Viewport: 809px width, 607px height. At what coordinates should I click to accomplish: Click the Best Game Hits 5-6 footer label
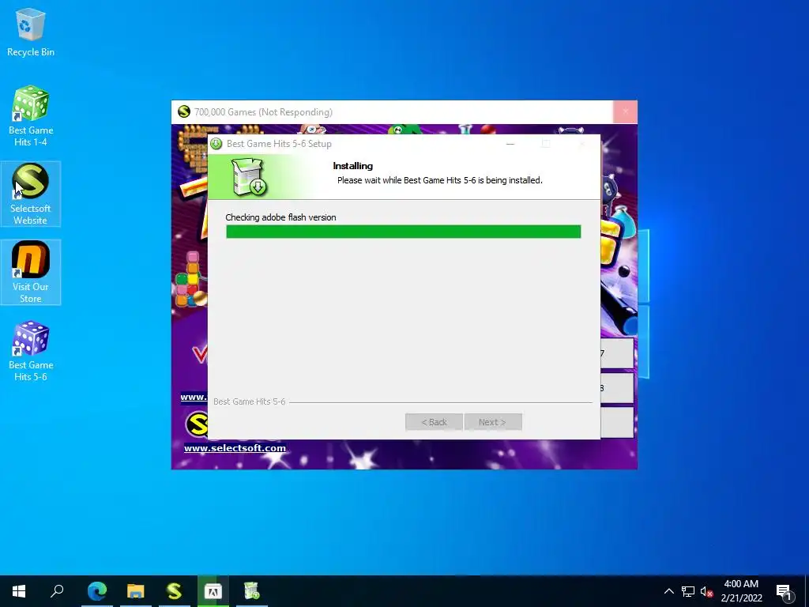coord(249,402)
